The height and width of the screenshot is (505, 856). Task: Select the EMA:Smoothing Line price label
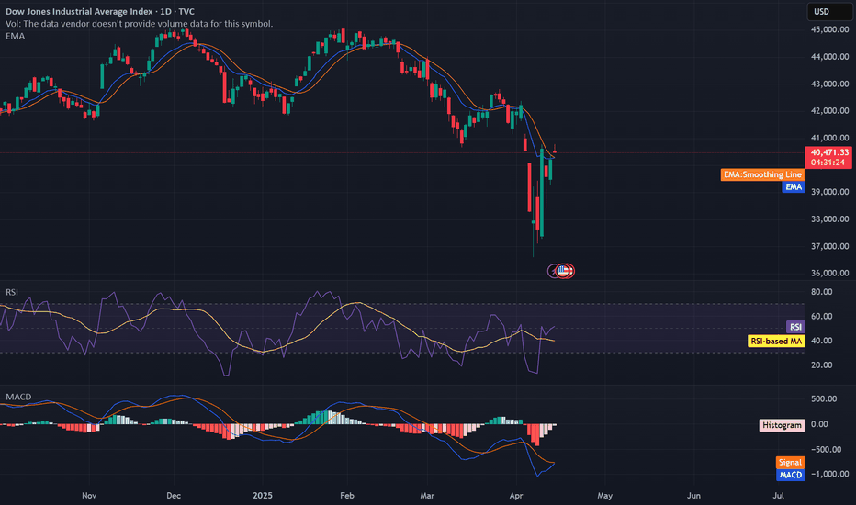click(762, 174)
